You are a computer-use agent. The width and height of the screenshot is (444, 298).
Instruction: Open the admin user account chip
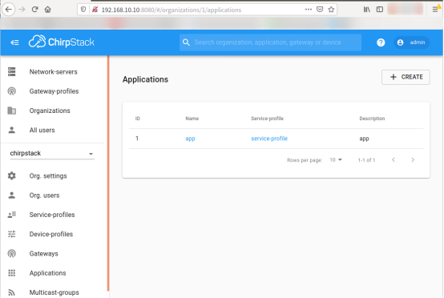tap(411, 42)
